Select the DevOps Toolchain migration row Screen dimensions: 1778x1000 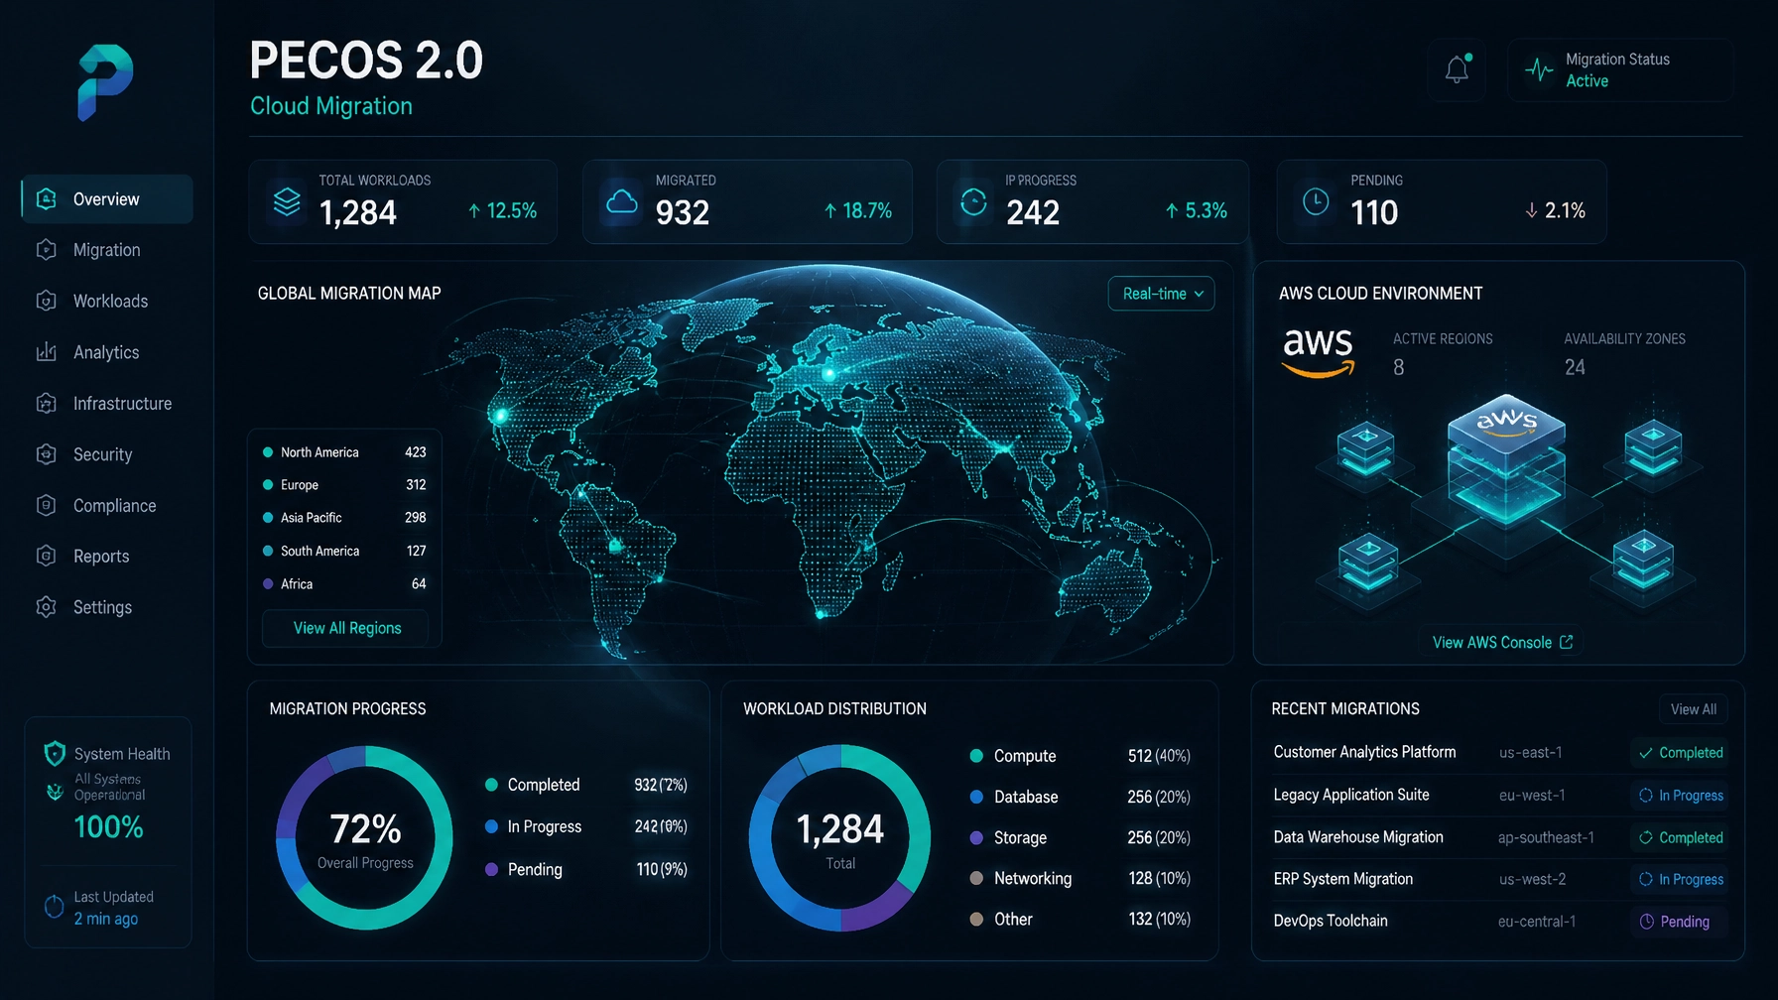pos(1498,922)
